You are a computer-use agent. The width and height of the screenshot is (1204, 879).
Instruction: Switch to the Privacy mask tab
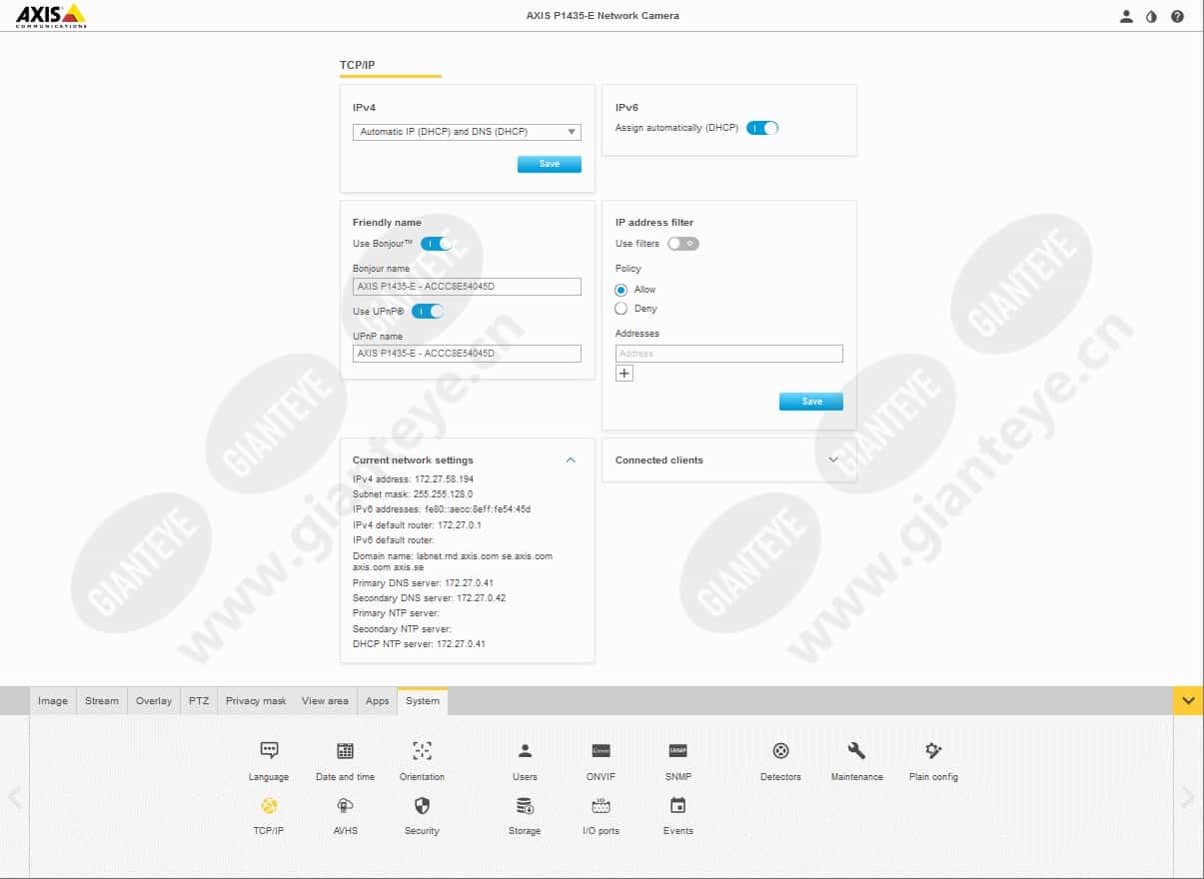[x=256, y=701]
